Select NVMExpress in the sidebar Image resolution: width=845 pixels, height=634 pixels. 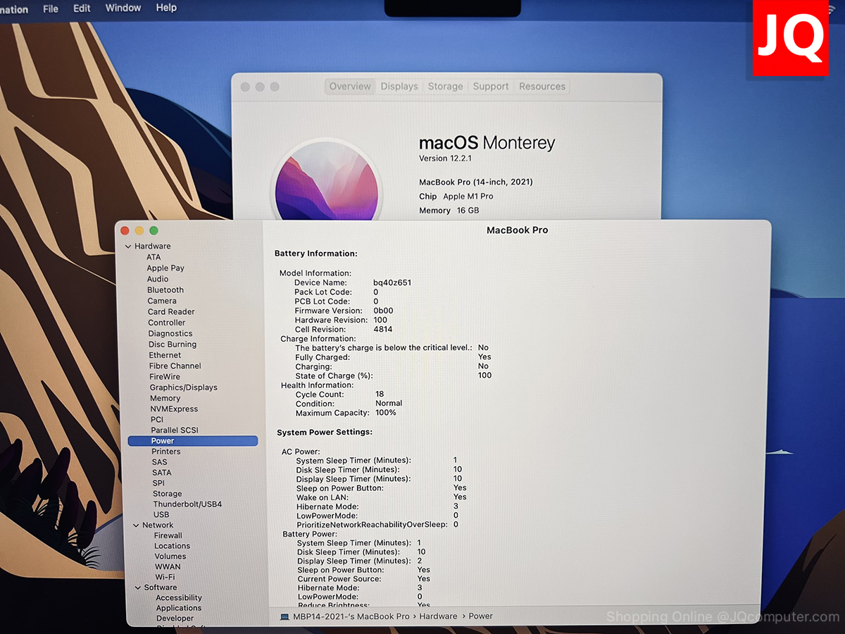(x=175, y=409)
